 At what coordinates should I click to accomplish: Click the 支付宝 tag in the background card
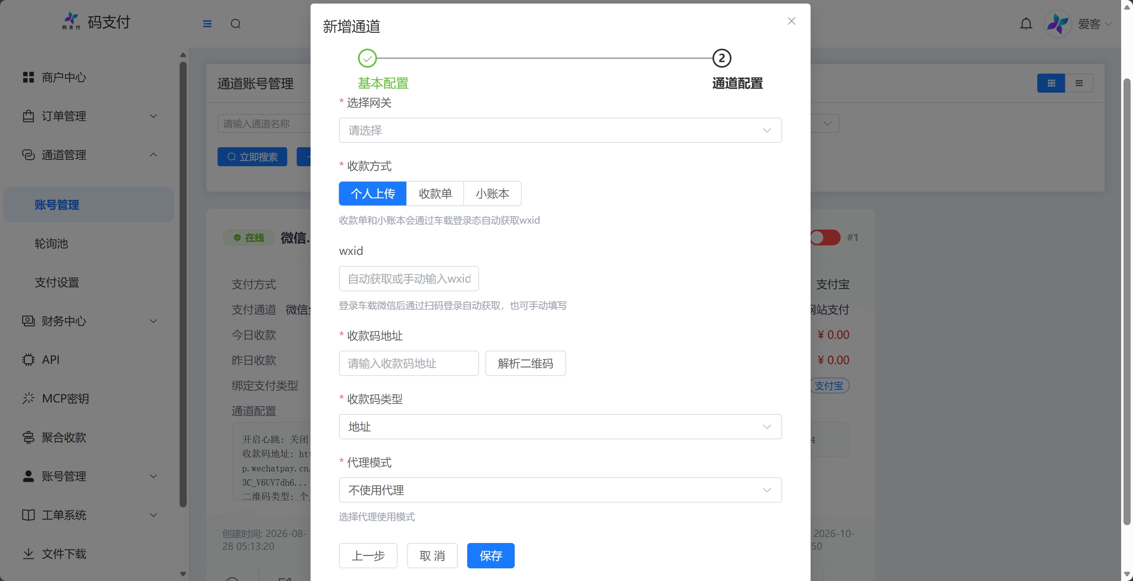tap(829, 385)
